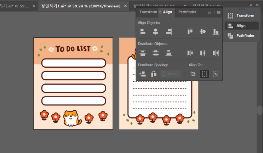This screenshot has width=263, height=153.
Task: Select Align to Artboard option
Action: click(x=193, y=74)
